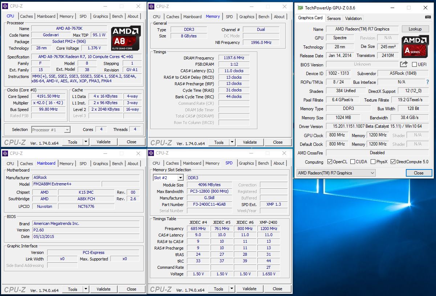436x296 pixels.
Task: Click the DRAM Frequency value 1197.6 MHz
Action: [x=234, y=58]
